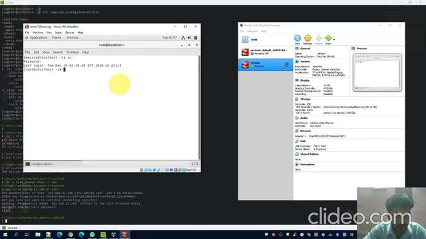Image resolution: width=426 pixels, height=239 pixels.
Task: Click the VirtualBox VM icon on the taskbar
Action: tap(125, 234)
